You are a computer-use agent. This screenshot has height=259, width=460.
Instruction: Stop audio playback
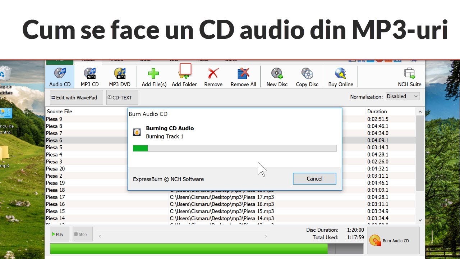pyautogui.click(x=83, y=234)
